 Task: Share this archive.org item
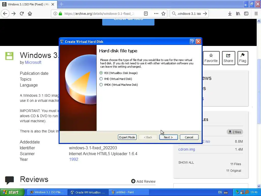click(x=228, y=58)
